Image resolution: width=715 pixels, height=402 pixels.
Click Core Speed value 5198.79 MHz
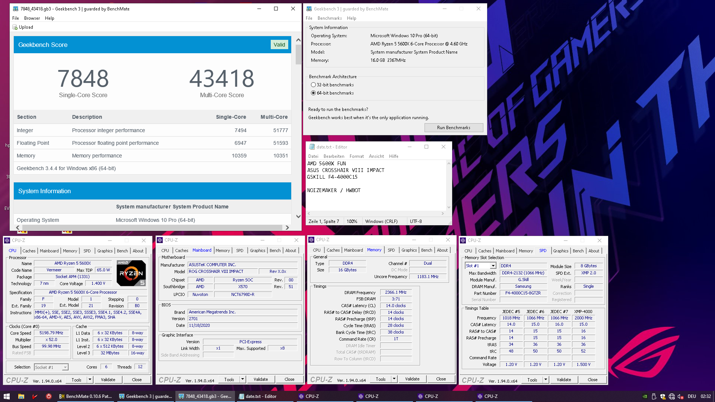click(x=51, y=333)
